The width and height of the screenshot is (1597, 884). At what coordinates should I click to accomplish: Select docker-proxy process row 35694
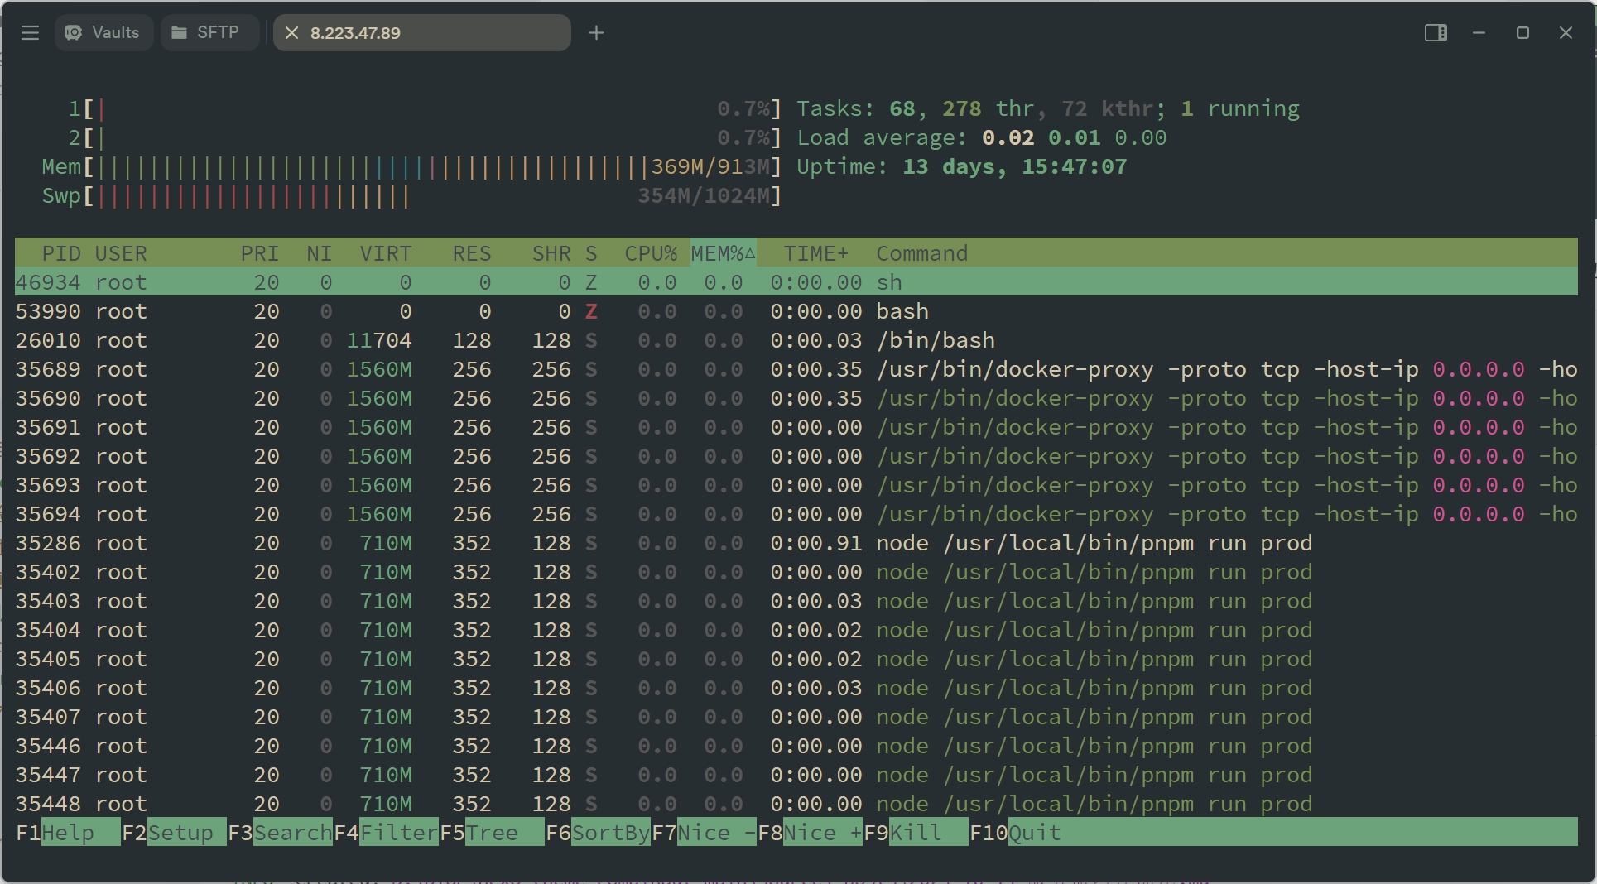tap(796, 514)
